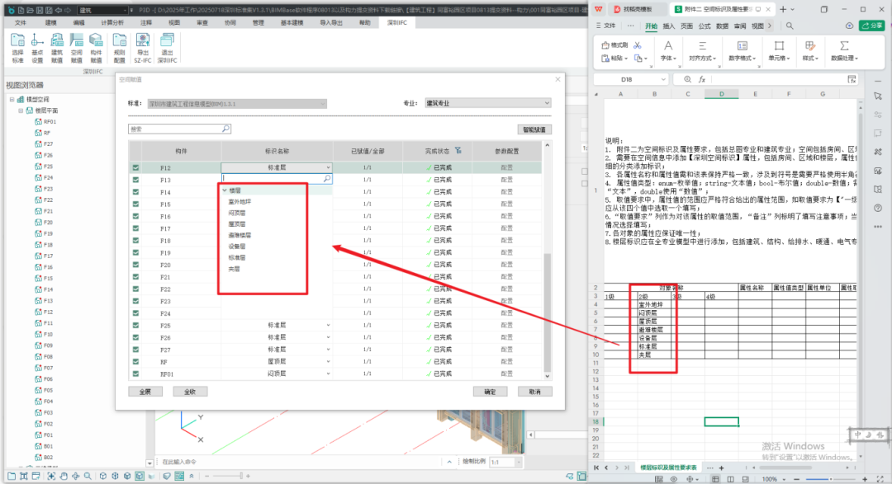Viewport: 892px width, 484px height.
Task: Click the 智能赋值 button
Action: (x=534, y=129)
